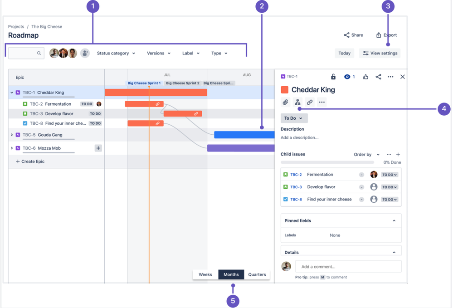Click the lock icon in issue panel
This screenshot has height=308, width=453.
[x=333, y=77]
